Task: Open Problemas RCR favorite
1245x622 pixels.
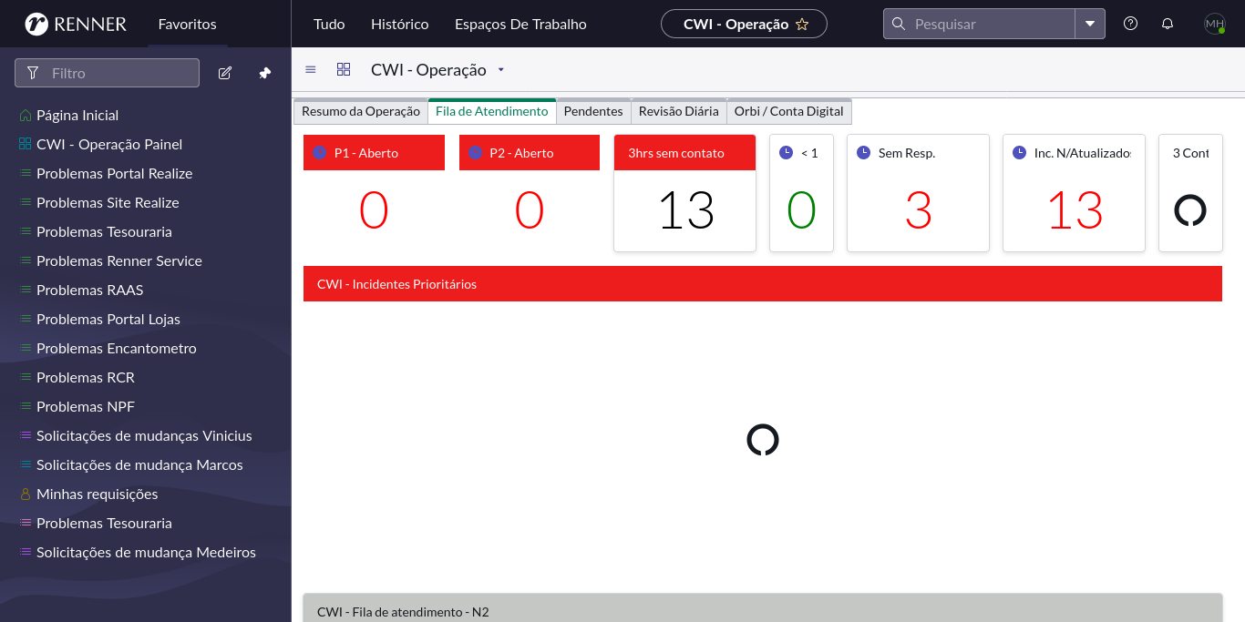Action: point(86,377)
